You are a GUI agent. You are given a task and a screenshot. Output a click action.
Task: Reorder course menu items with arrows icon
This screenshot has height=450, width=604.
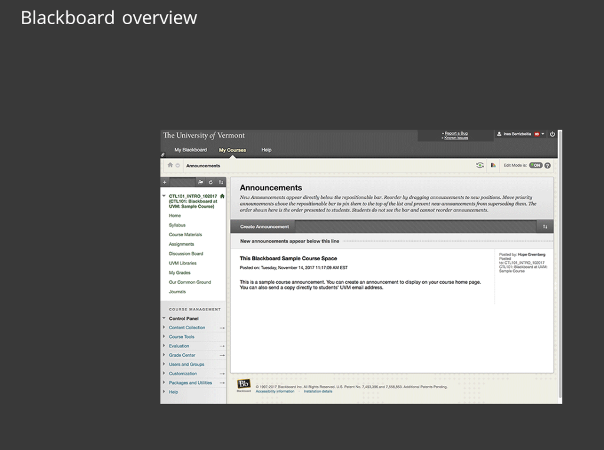click(221, 183)
